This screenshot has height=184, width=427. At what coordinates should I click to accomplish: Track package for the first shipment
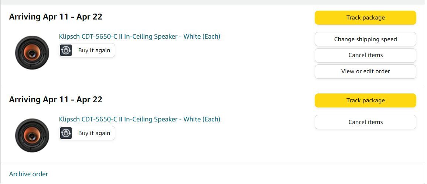[x=365, y=18]
